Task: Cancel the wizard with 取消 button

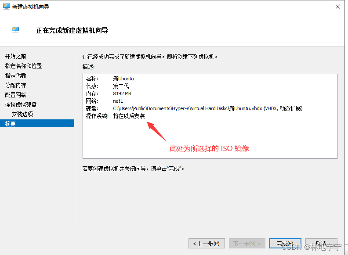Action: [x=321, y=244]
